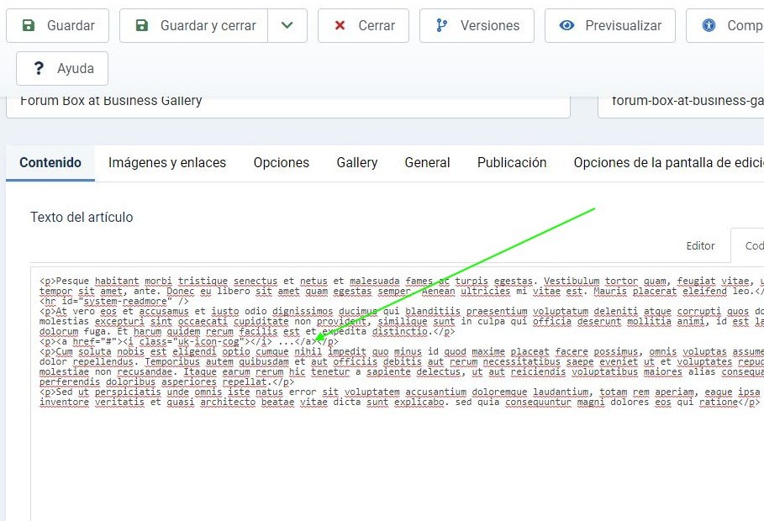Click the Cerrar button

coord(363,25)
